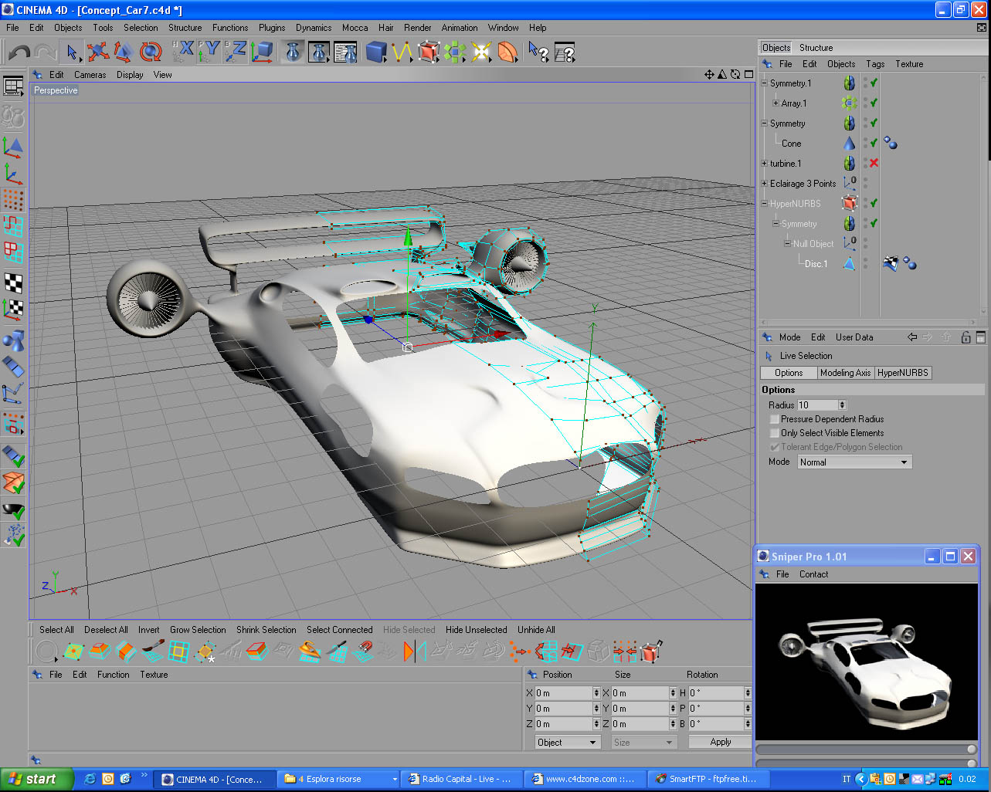Enable turbine.1 by clicking its red X
This screenshot has width=991, height=792.
pos(872,163)
